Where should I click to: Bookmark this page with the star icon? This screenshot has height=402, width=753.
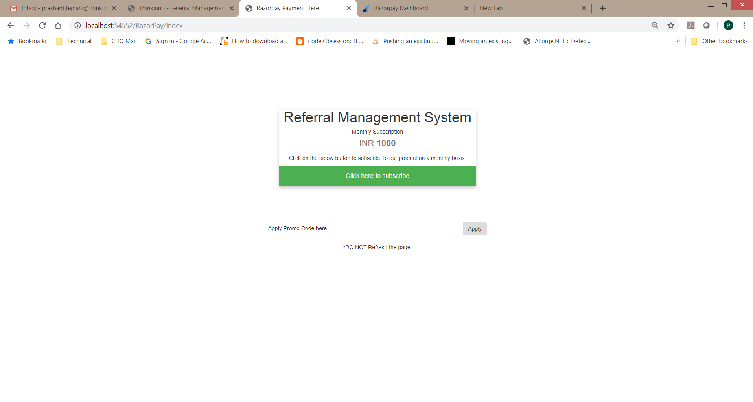(x=671, y=26)
